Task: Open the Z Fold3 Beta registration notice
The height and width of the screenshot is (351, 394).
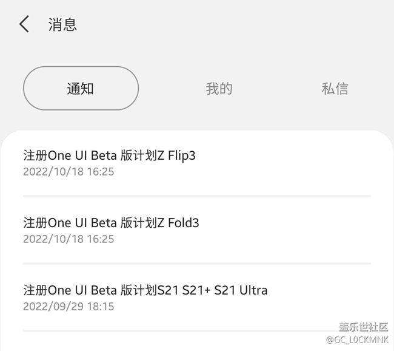Action: click(111, 223)
